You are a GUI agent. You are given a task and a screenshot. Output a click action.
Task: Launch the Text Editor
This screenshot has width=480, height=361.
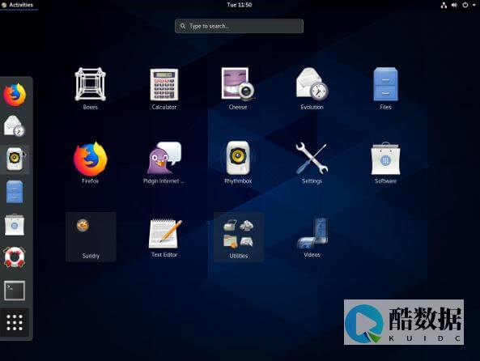click(x=164, y=238)
